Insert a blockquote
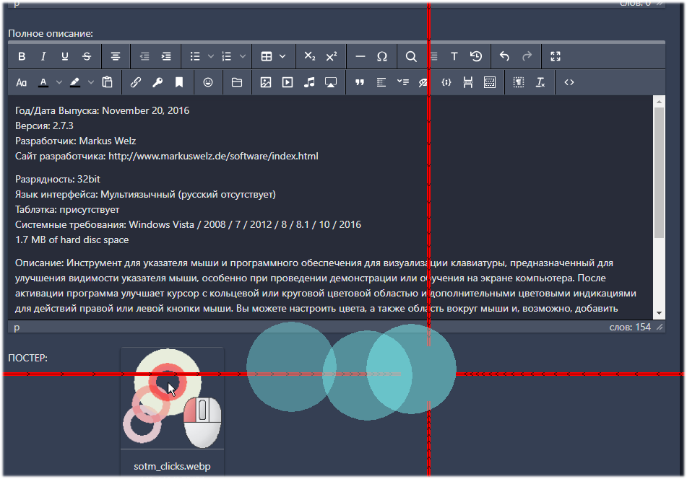The width and height of the screenshot is (687, 479). tap(360, 83)
